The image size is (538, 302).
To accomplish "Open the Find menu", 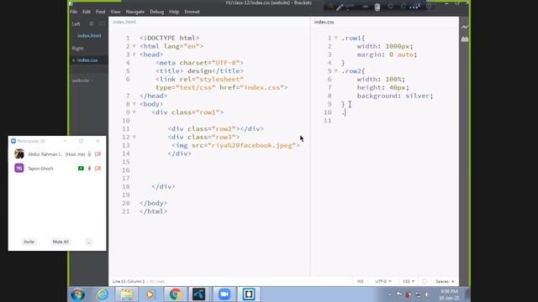I will coord(101,12).
